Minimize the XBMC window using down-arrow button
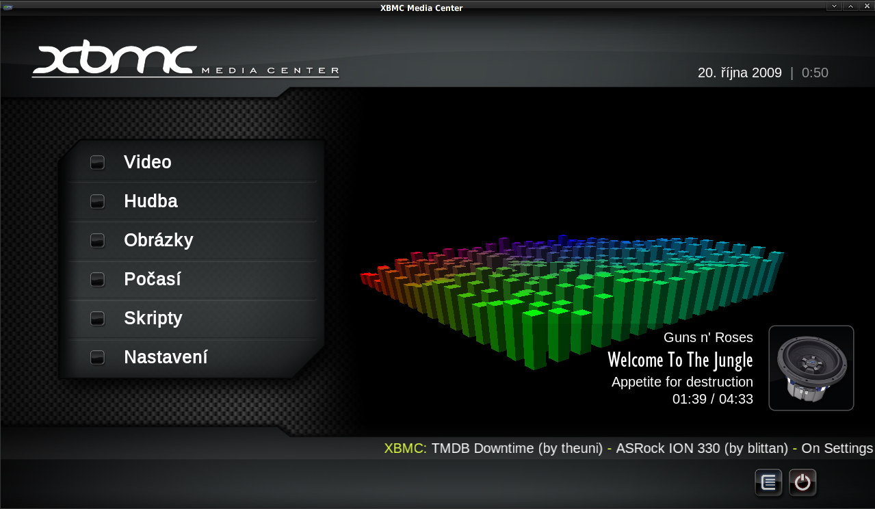Screen dimensions: 875x509 [833, 7]
